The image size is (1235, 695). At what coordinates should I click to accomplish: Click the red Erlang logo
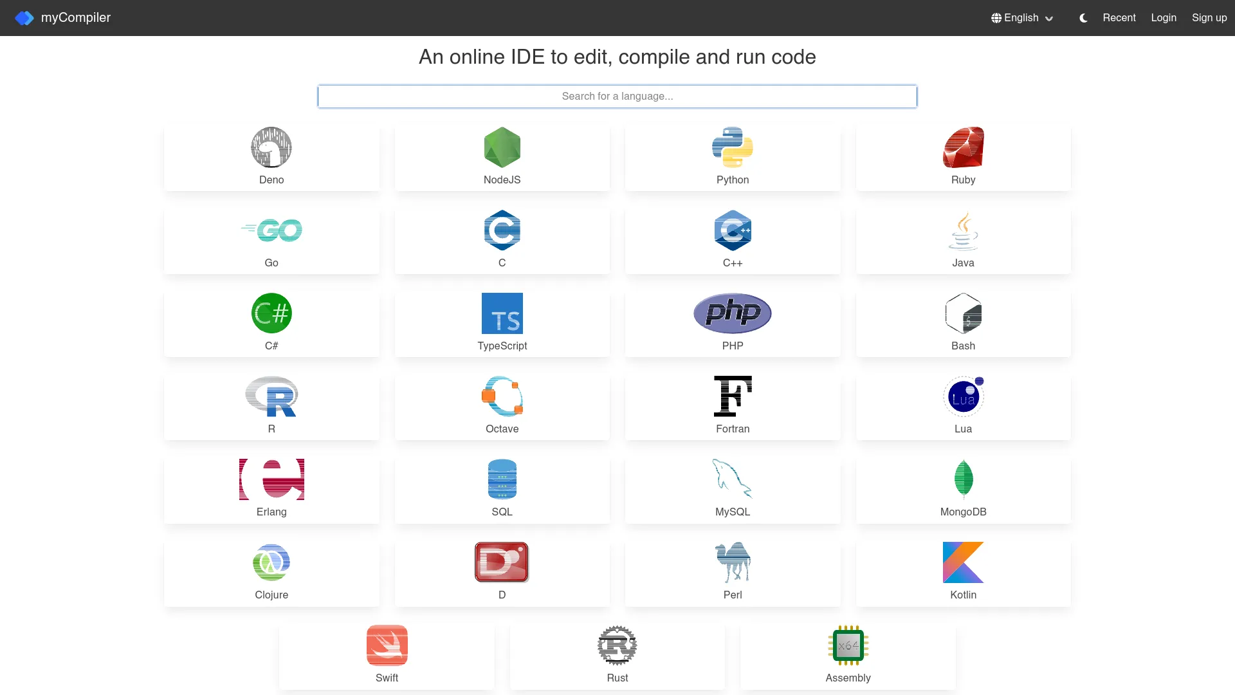(271, 479)
